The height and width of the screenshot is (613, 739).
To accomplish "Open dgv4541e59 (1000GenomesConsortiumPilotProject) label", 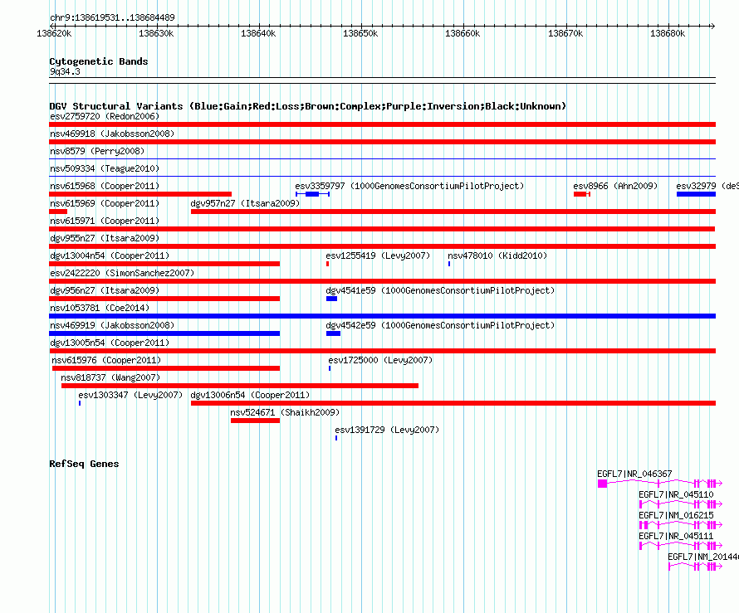I will click(440, 290).
